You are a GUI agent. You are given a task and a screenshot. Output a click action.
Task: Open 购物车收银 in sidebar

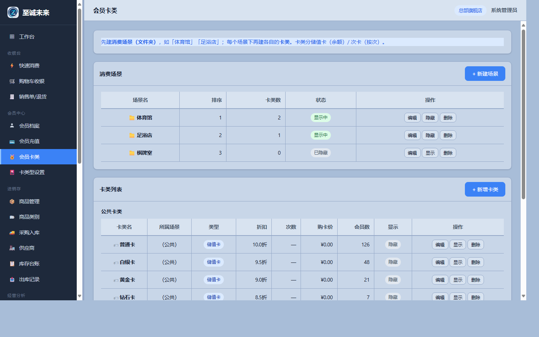pos(38,81)
